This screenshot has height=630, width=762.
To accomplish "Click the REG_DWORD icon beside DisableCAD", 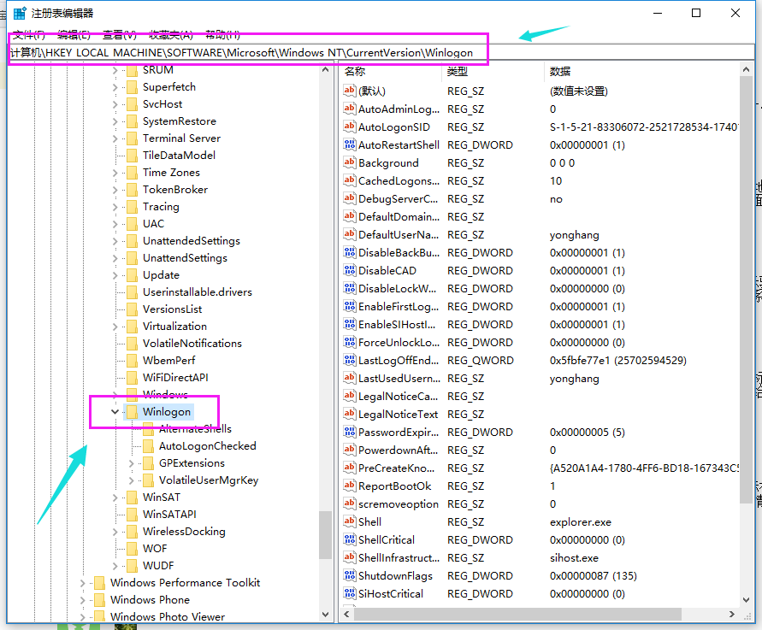I will point(349,270).
